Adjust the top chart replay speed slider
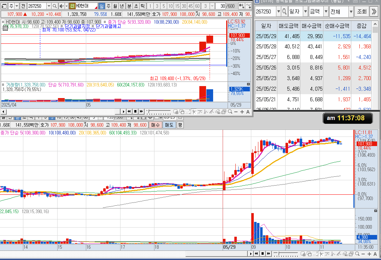The image size is (381, 260). [159, 112]
